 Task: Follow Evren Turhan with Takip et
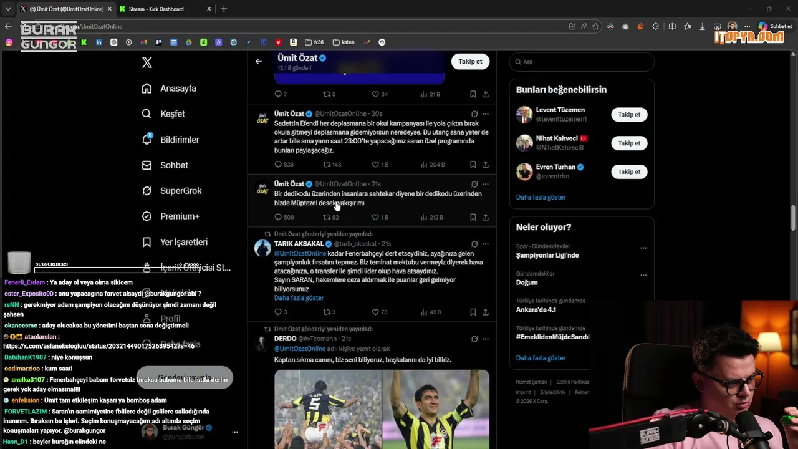click(629, 172)
